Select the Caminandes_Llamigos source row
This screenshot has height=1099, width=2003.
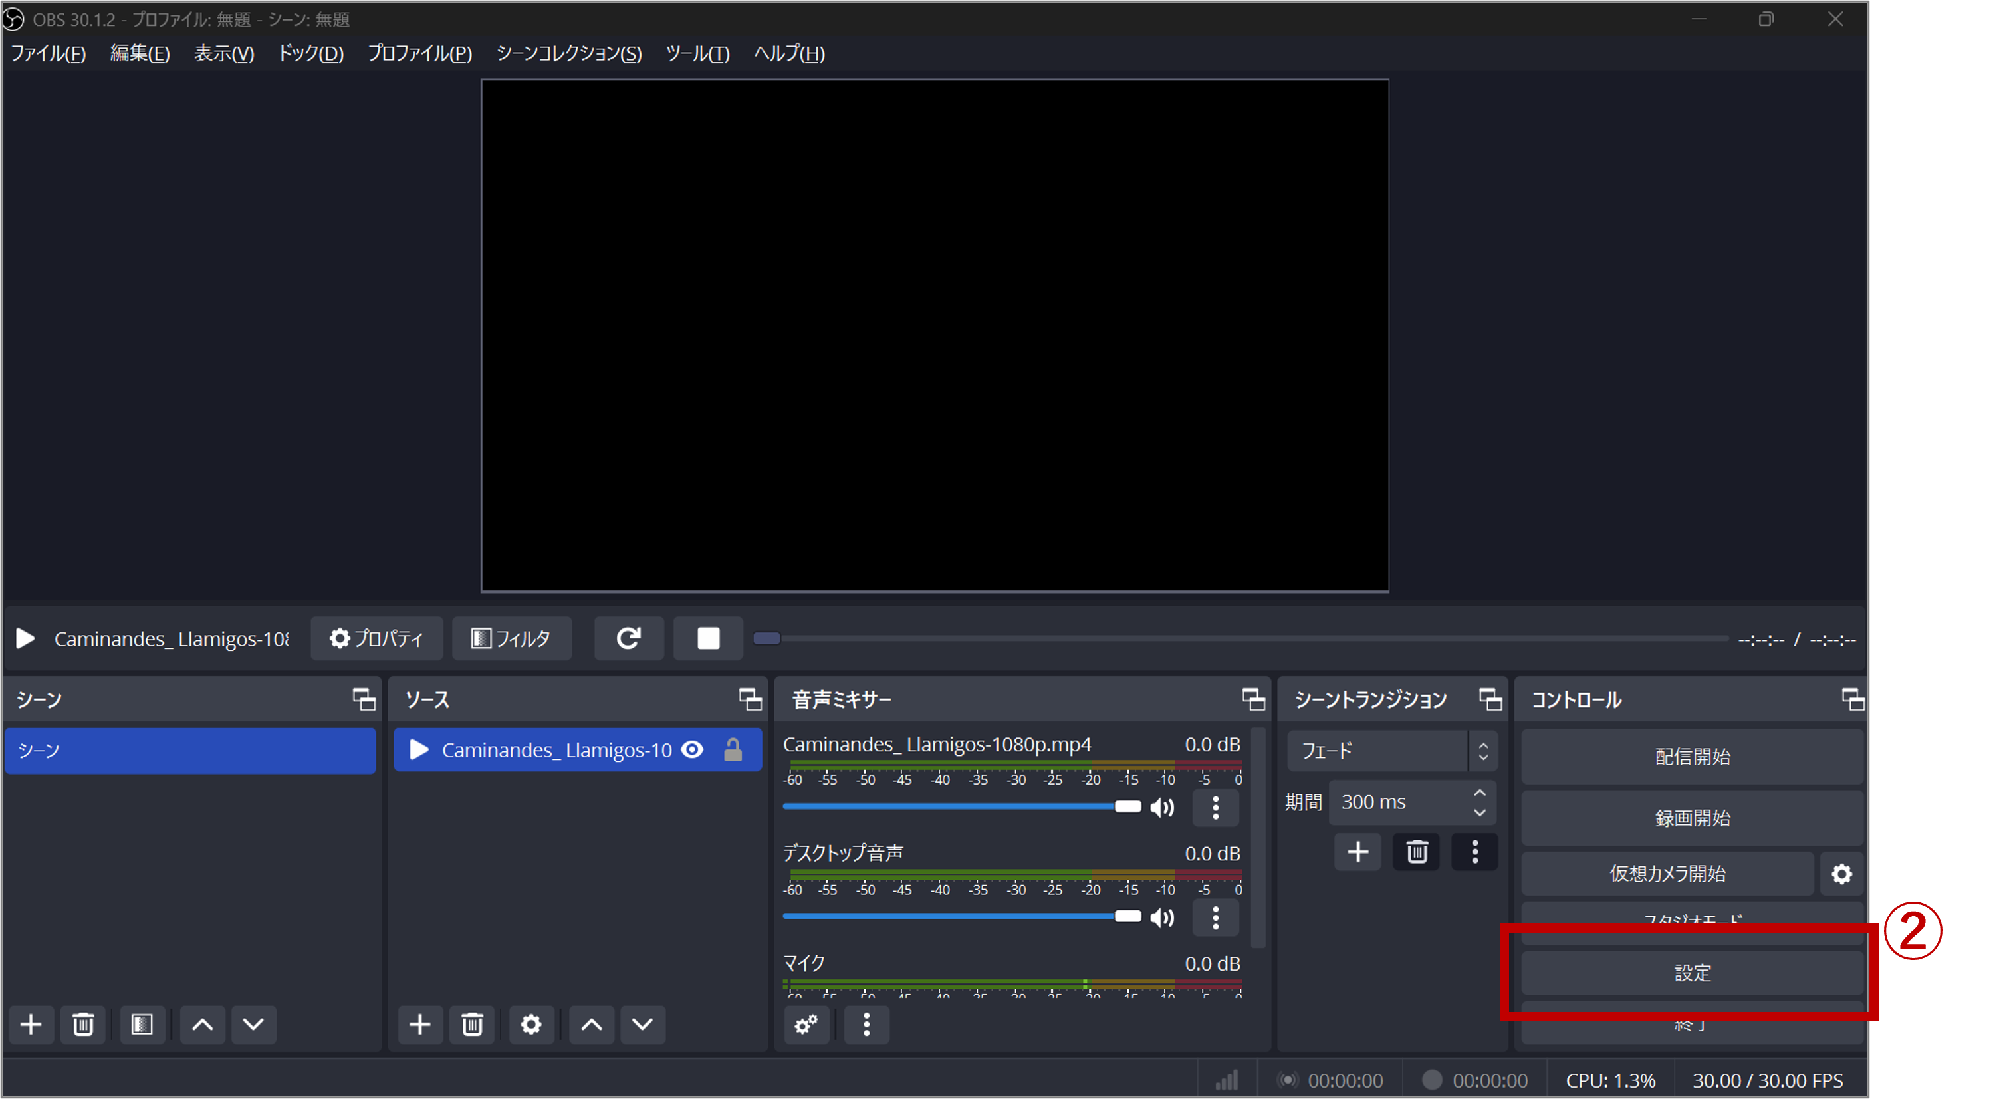[x=578, y=750]
